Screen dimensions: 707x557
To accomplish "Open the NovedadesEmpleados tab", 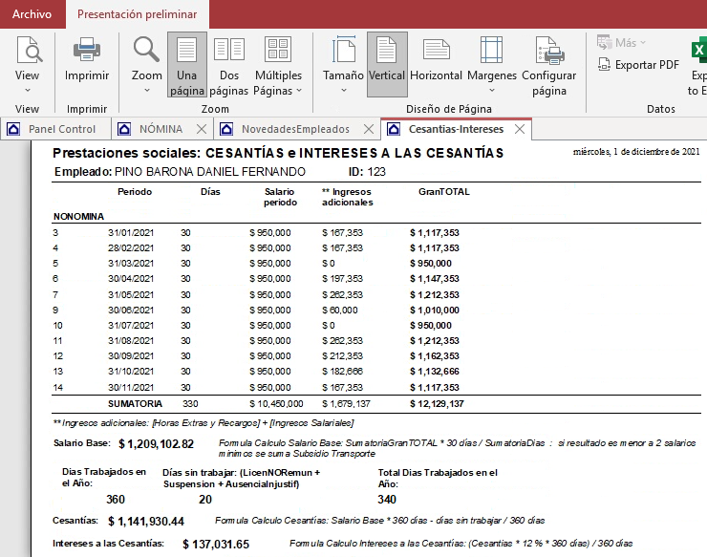I will point(294,129).
